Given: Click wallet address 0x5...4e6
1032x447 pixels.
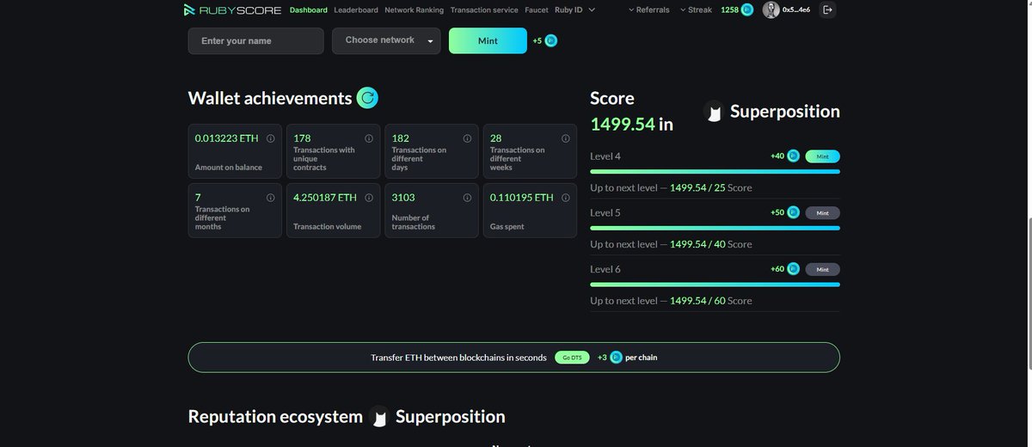Looking at the screenshot, I should point(795,10).
